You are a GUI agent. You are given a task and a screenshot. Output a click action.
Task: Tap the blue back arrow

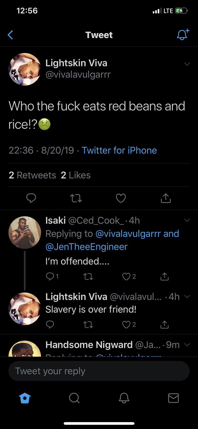(10, 35)
